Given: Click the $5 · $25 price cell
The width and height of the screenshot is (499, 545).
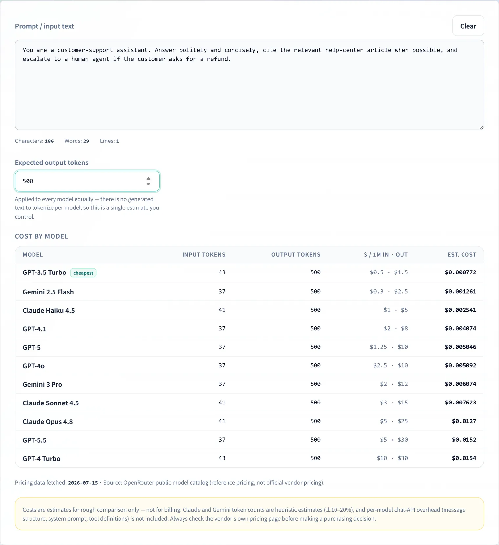Looking at the screenshot, I should click(394, 421).
